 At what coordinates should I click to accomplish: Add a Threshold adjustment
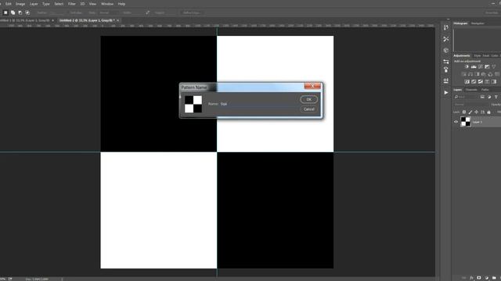[x=481, y=81]
